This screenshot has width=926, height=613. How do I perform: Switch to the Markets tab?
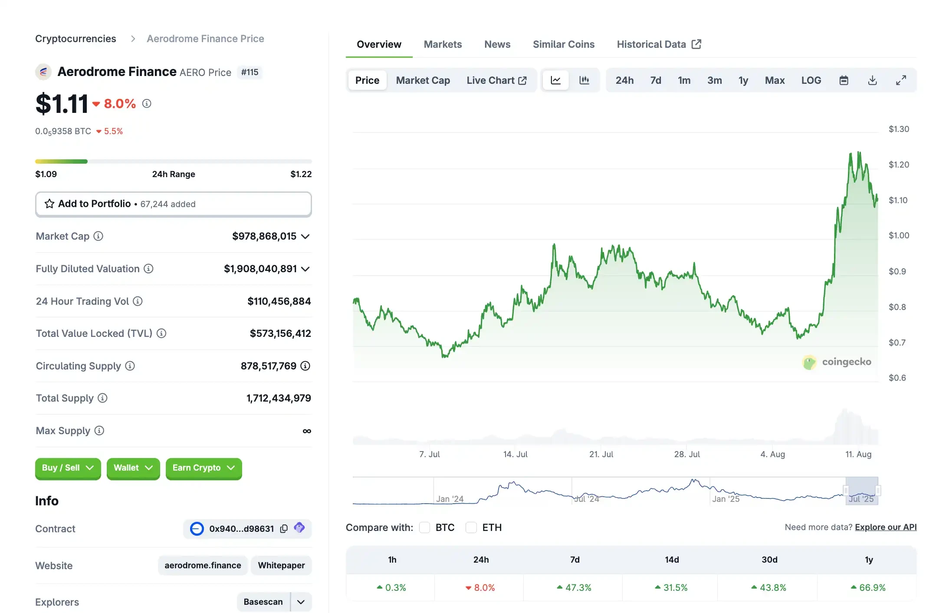click(x=443, y=44)
